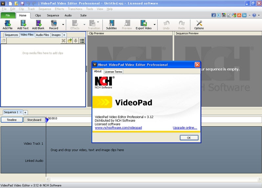
Task: Click the www.nchsoftware.com/videopad link
Action: coord(118,128)
